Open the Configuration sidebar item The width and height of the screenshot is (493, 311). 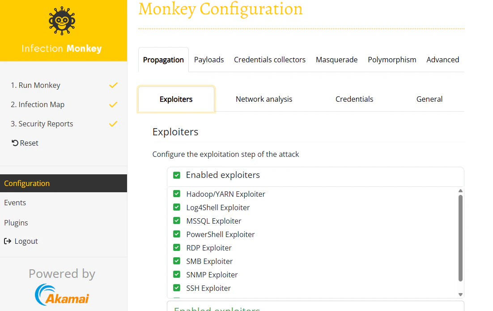64,183
